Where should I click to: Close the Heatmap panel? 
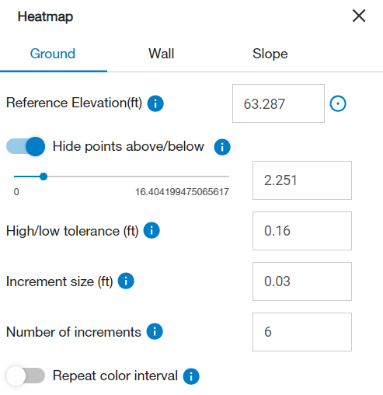359,16
